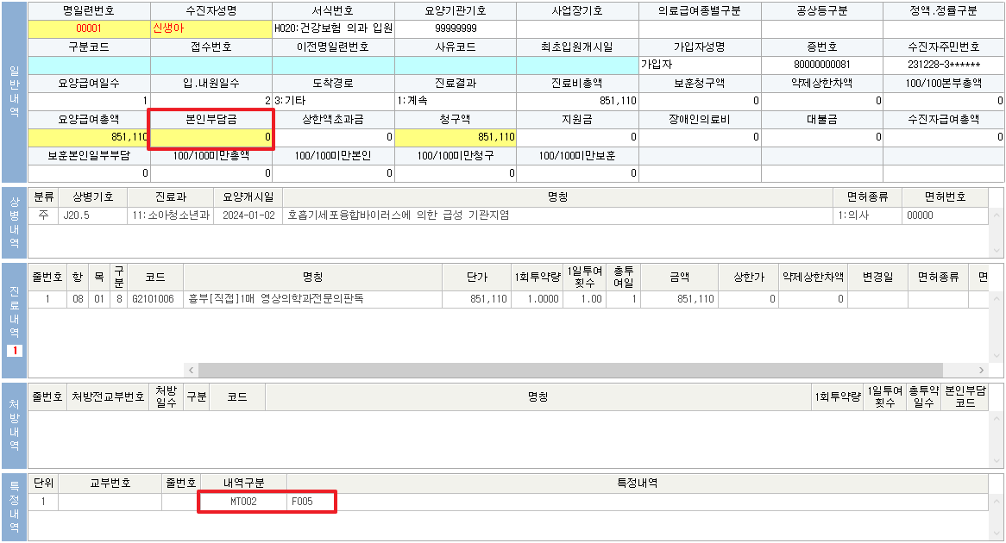
Task: Select the 요양기관기호 value 99999999
Action: coord(456,28)
